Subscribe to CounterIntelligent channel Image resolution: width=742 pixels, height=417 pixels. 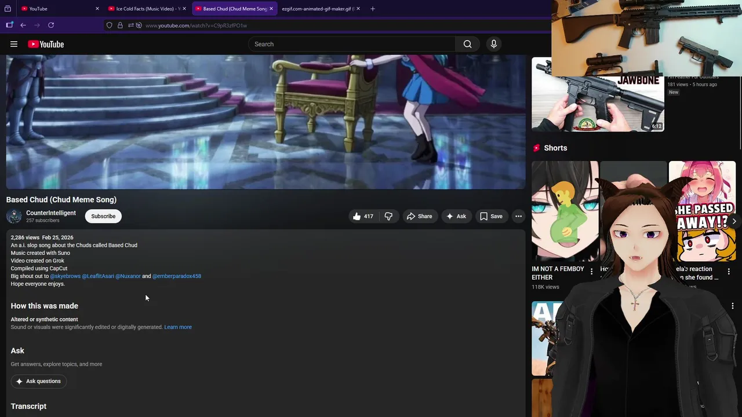[103, 216]
